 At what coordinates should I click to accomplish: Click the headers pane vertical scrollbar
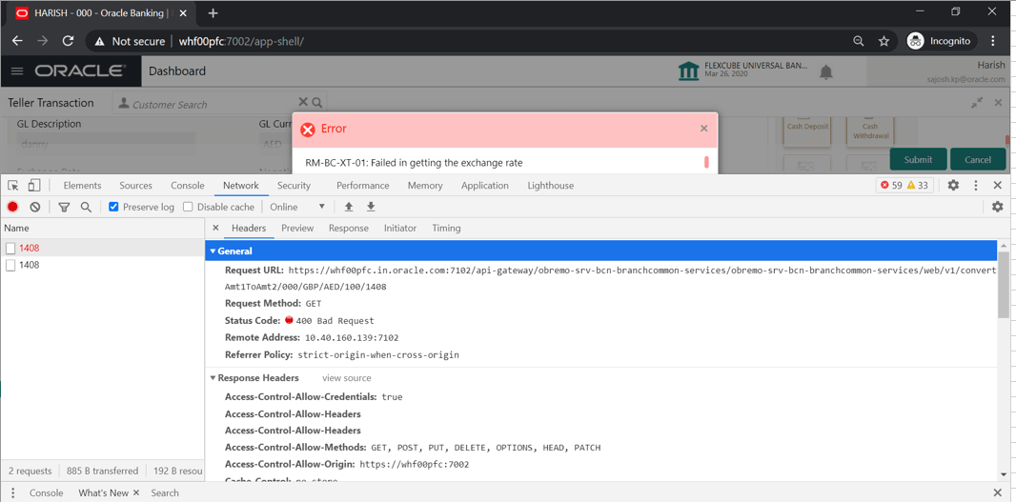click(1003, 285)
